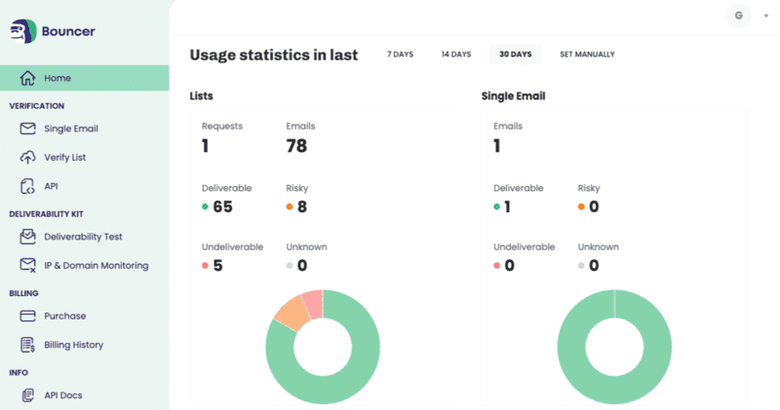Select the 30 DAYS range tab
Viewport: 780px width, 410px height.
pyautogui.click(x=515, y=55)
